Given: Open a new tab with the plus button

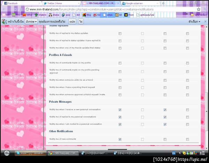Looking at the screenshot, I should 163,3.
